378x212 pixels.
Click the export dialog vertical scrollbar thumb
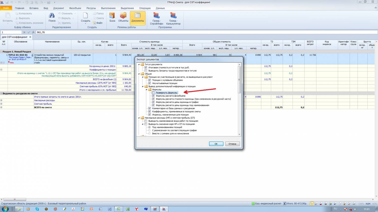239,80
